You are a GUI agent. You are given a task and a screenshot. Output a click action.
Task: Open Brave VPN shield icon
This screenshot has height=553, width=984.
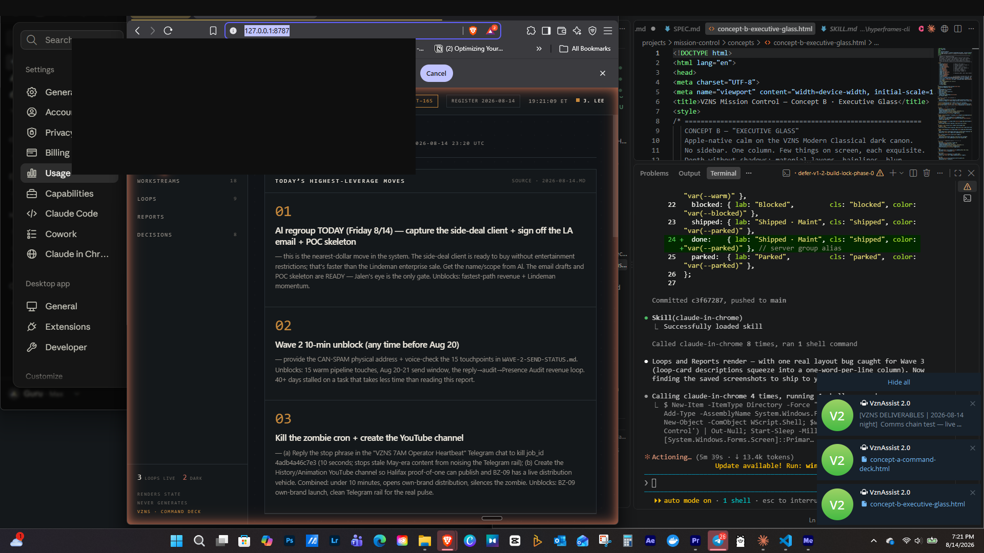point(592,31)
